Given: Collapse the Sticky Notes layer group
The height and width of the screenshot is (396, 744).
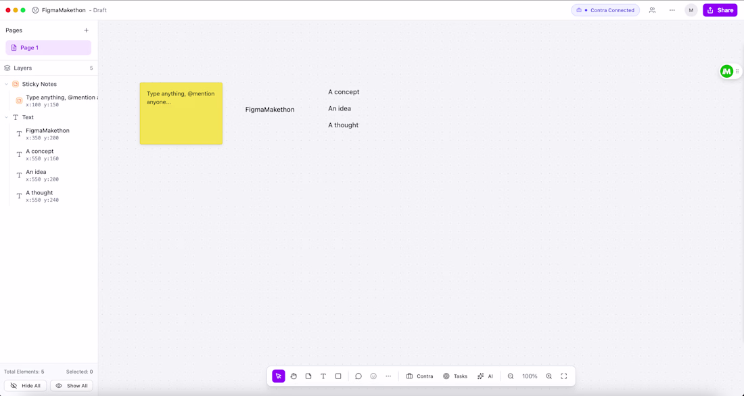Looking at the screenshot, I should (6, 84).
